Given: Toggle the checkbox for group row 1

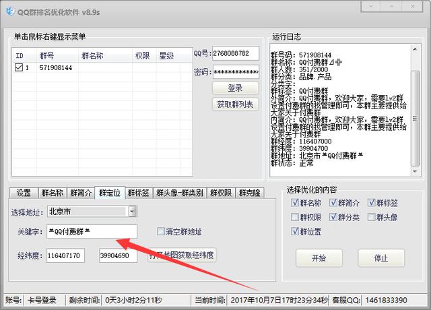Looking at the screenshot, I should (19, 67).
